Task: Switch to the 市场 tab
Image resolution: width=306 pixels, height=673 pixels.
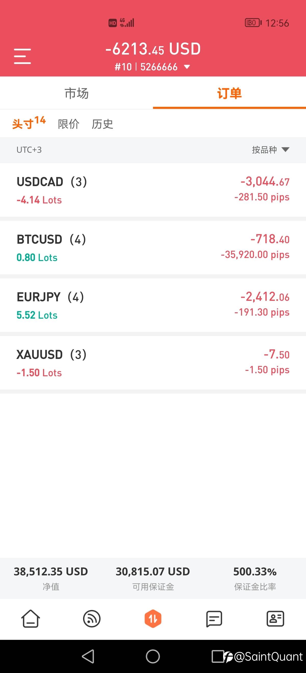Action: pyautogui.click(x=76, y=93)
